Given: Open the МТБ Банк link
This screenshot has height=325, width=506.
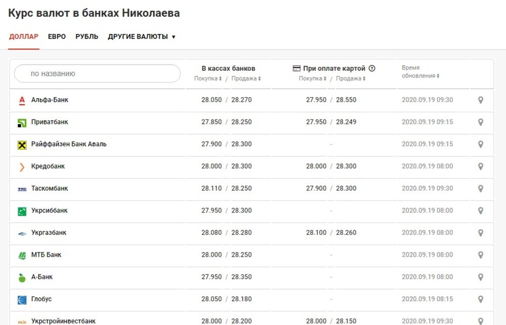Looking at the screenshot, I should 46,255.
